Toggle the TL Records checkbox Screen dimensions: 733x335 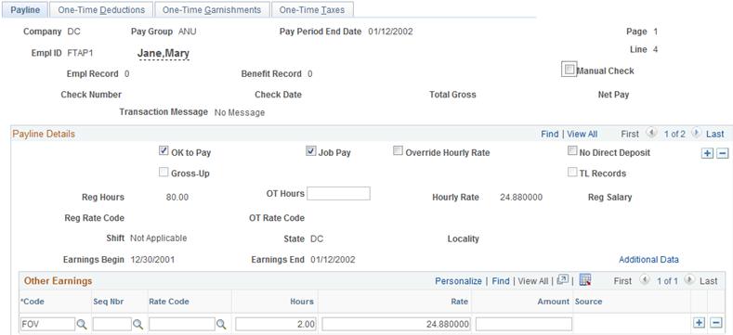tap(572, 173)
